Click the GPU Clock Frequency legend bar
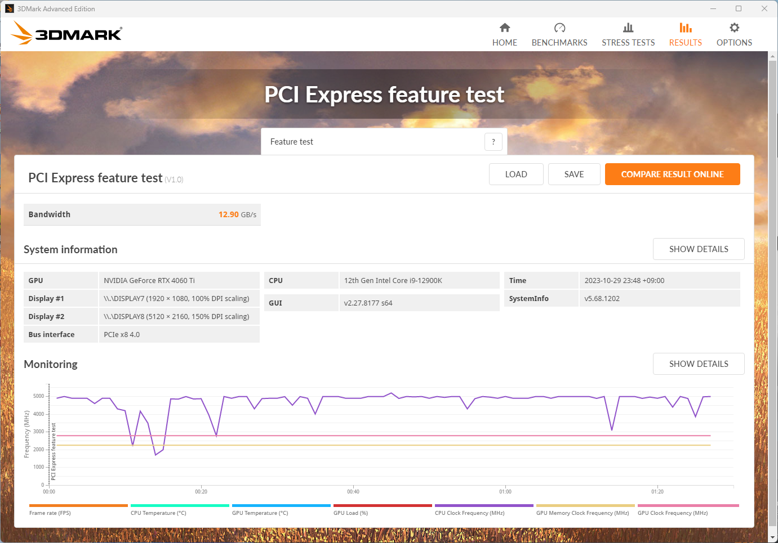Screen dimensions: 778x543 (x=688, y=505)
